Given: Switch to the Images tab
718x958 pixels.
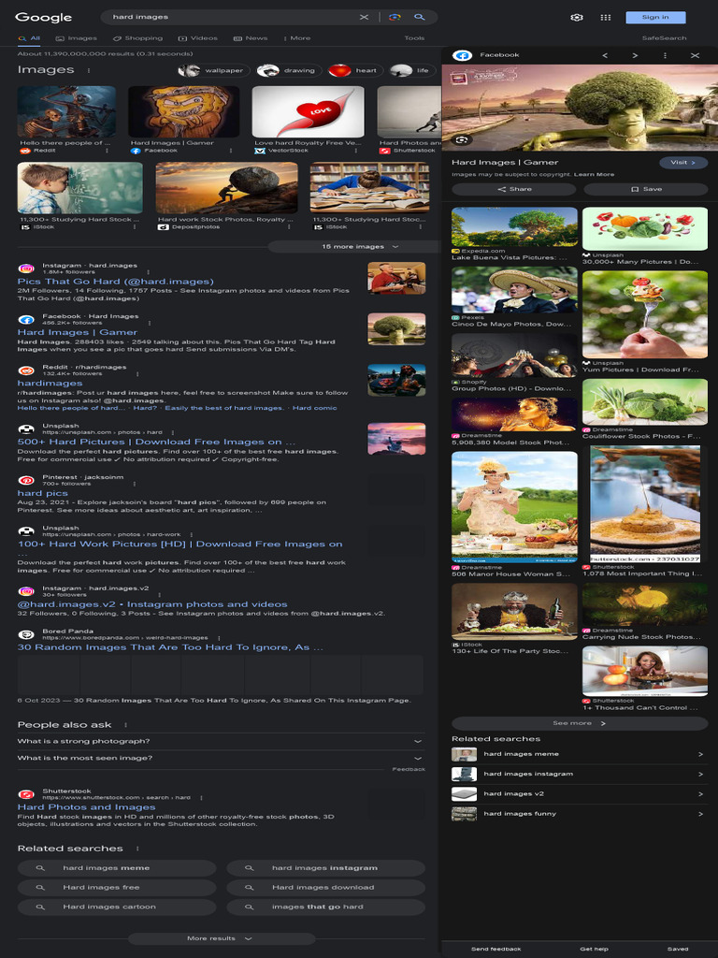Looking at the screenshot, I should click(x=77, y=37).
